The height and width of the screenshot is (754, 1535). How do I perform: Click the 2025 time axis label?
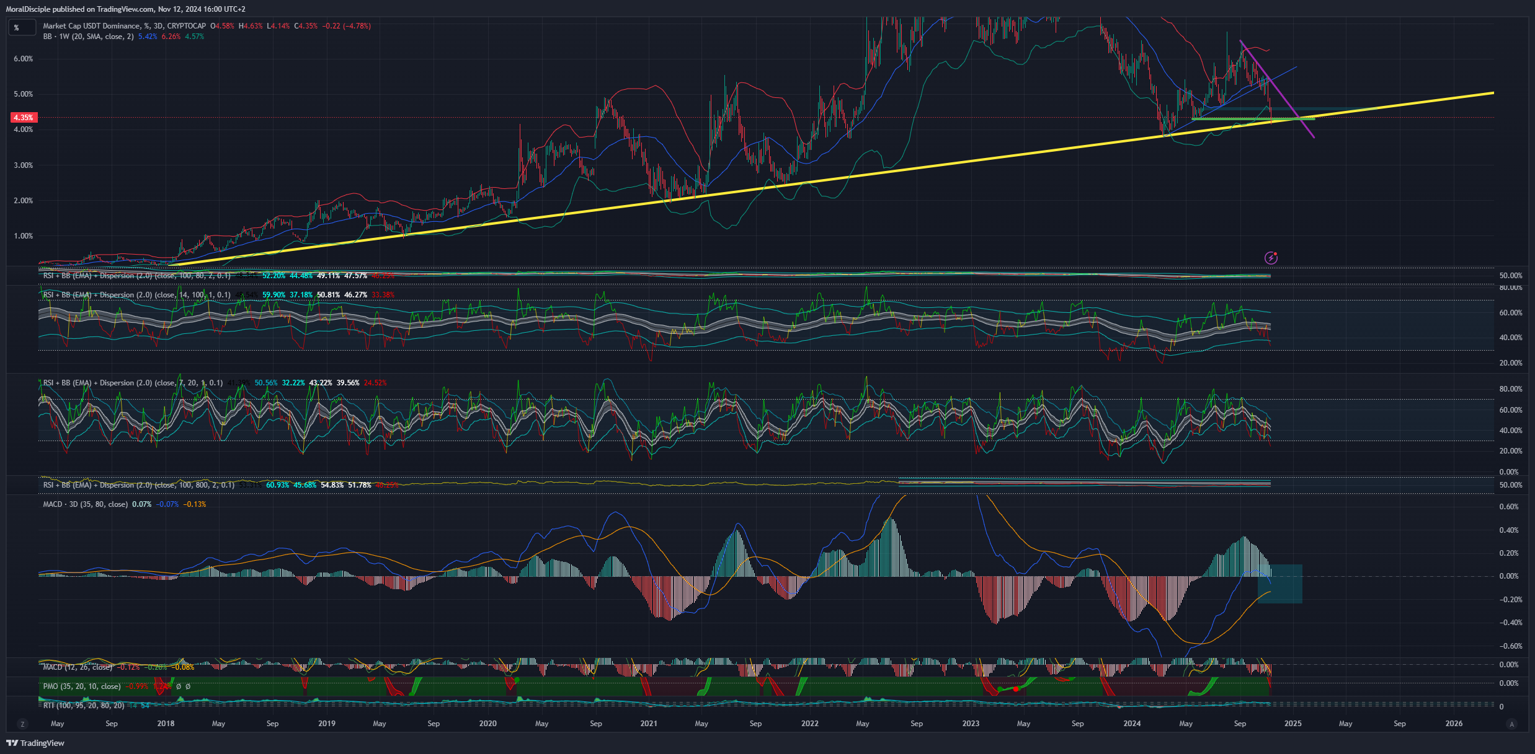pyautogui.click(x=1293, y=724)
